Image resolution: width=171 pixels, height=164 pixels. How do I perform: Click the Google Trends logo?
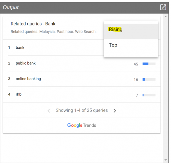coord(82,125)
